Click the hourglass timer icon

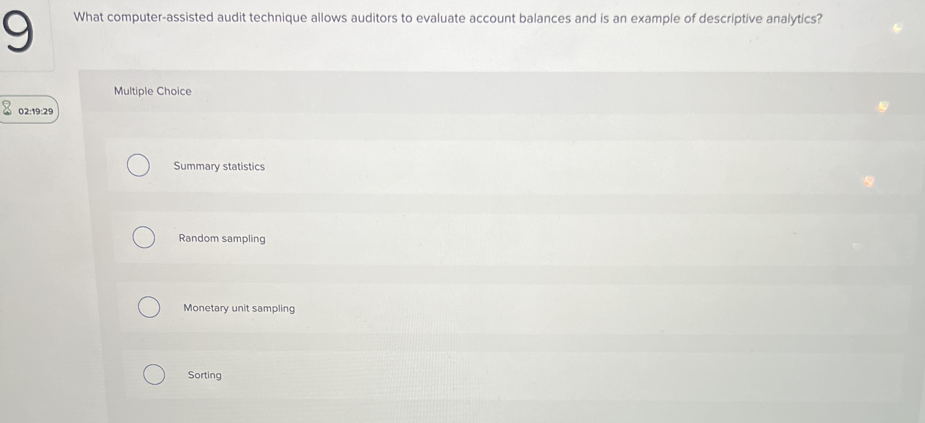click(7, 108)
